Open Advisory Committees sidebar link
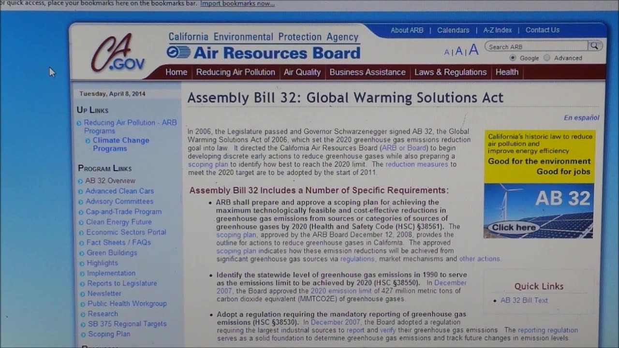 (119, 201)
